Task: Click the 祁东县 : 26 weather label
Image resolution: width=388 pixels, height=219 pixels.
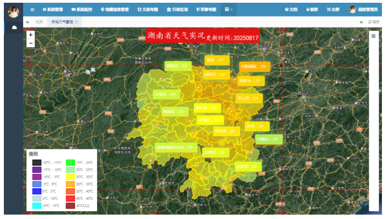Action: tap(227, 132)
